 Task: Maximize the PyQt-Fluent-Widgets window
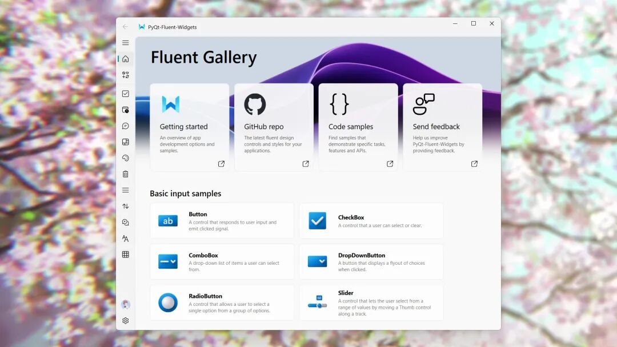[x=474, y=23]
